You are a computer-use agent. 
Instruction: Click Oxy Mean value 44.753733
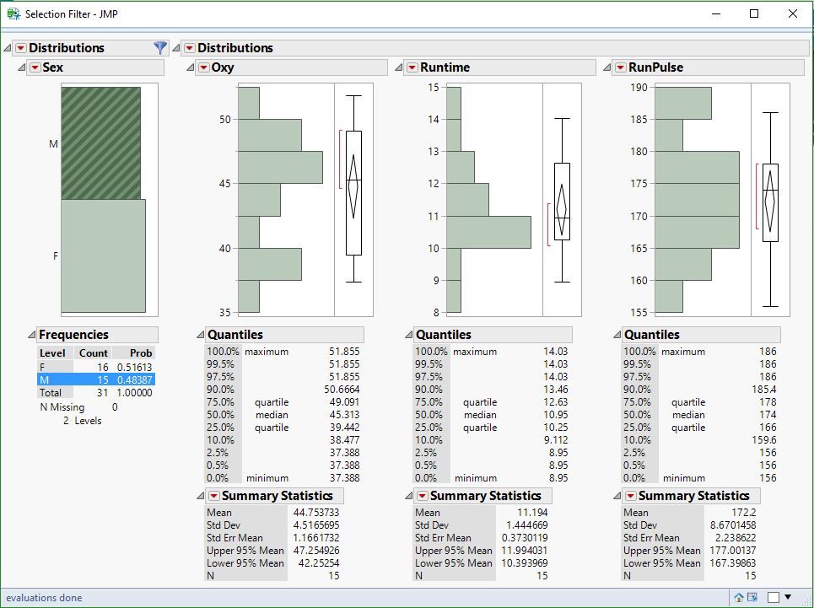click(316, 513)
